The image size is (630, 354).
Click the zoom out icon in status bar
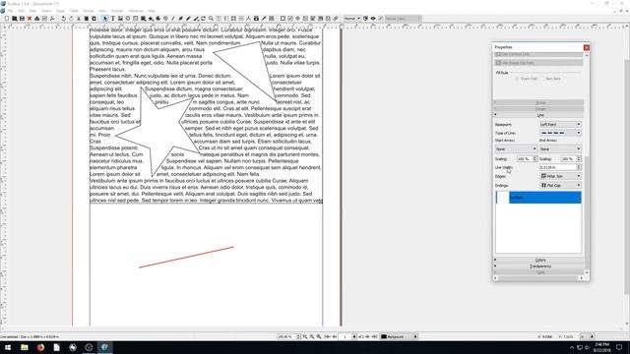pyautogui.click(x=305, y=336)
